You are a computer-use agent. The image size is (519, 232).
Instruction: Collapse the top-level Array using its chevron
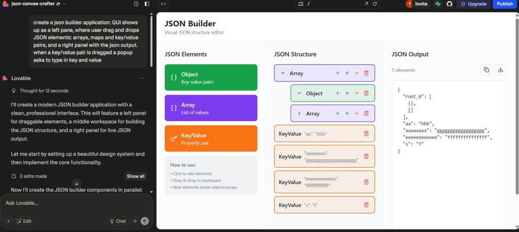[283, 73]
